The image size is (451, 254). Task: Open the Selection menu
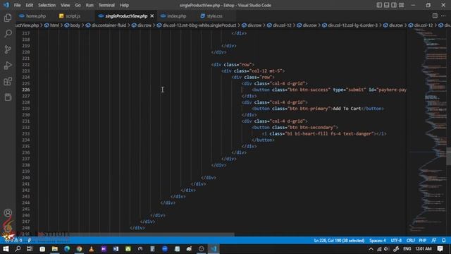pos(47,5)
